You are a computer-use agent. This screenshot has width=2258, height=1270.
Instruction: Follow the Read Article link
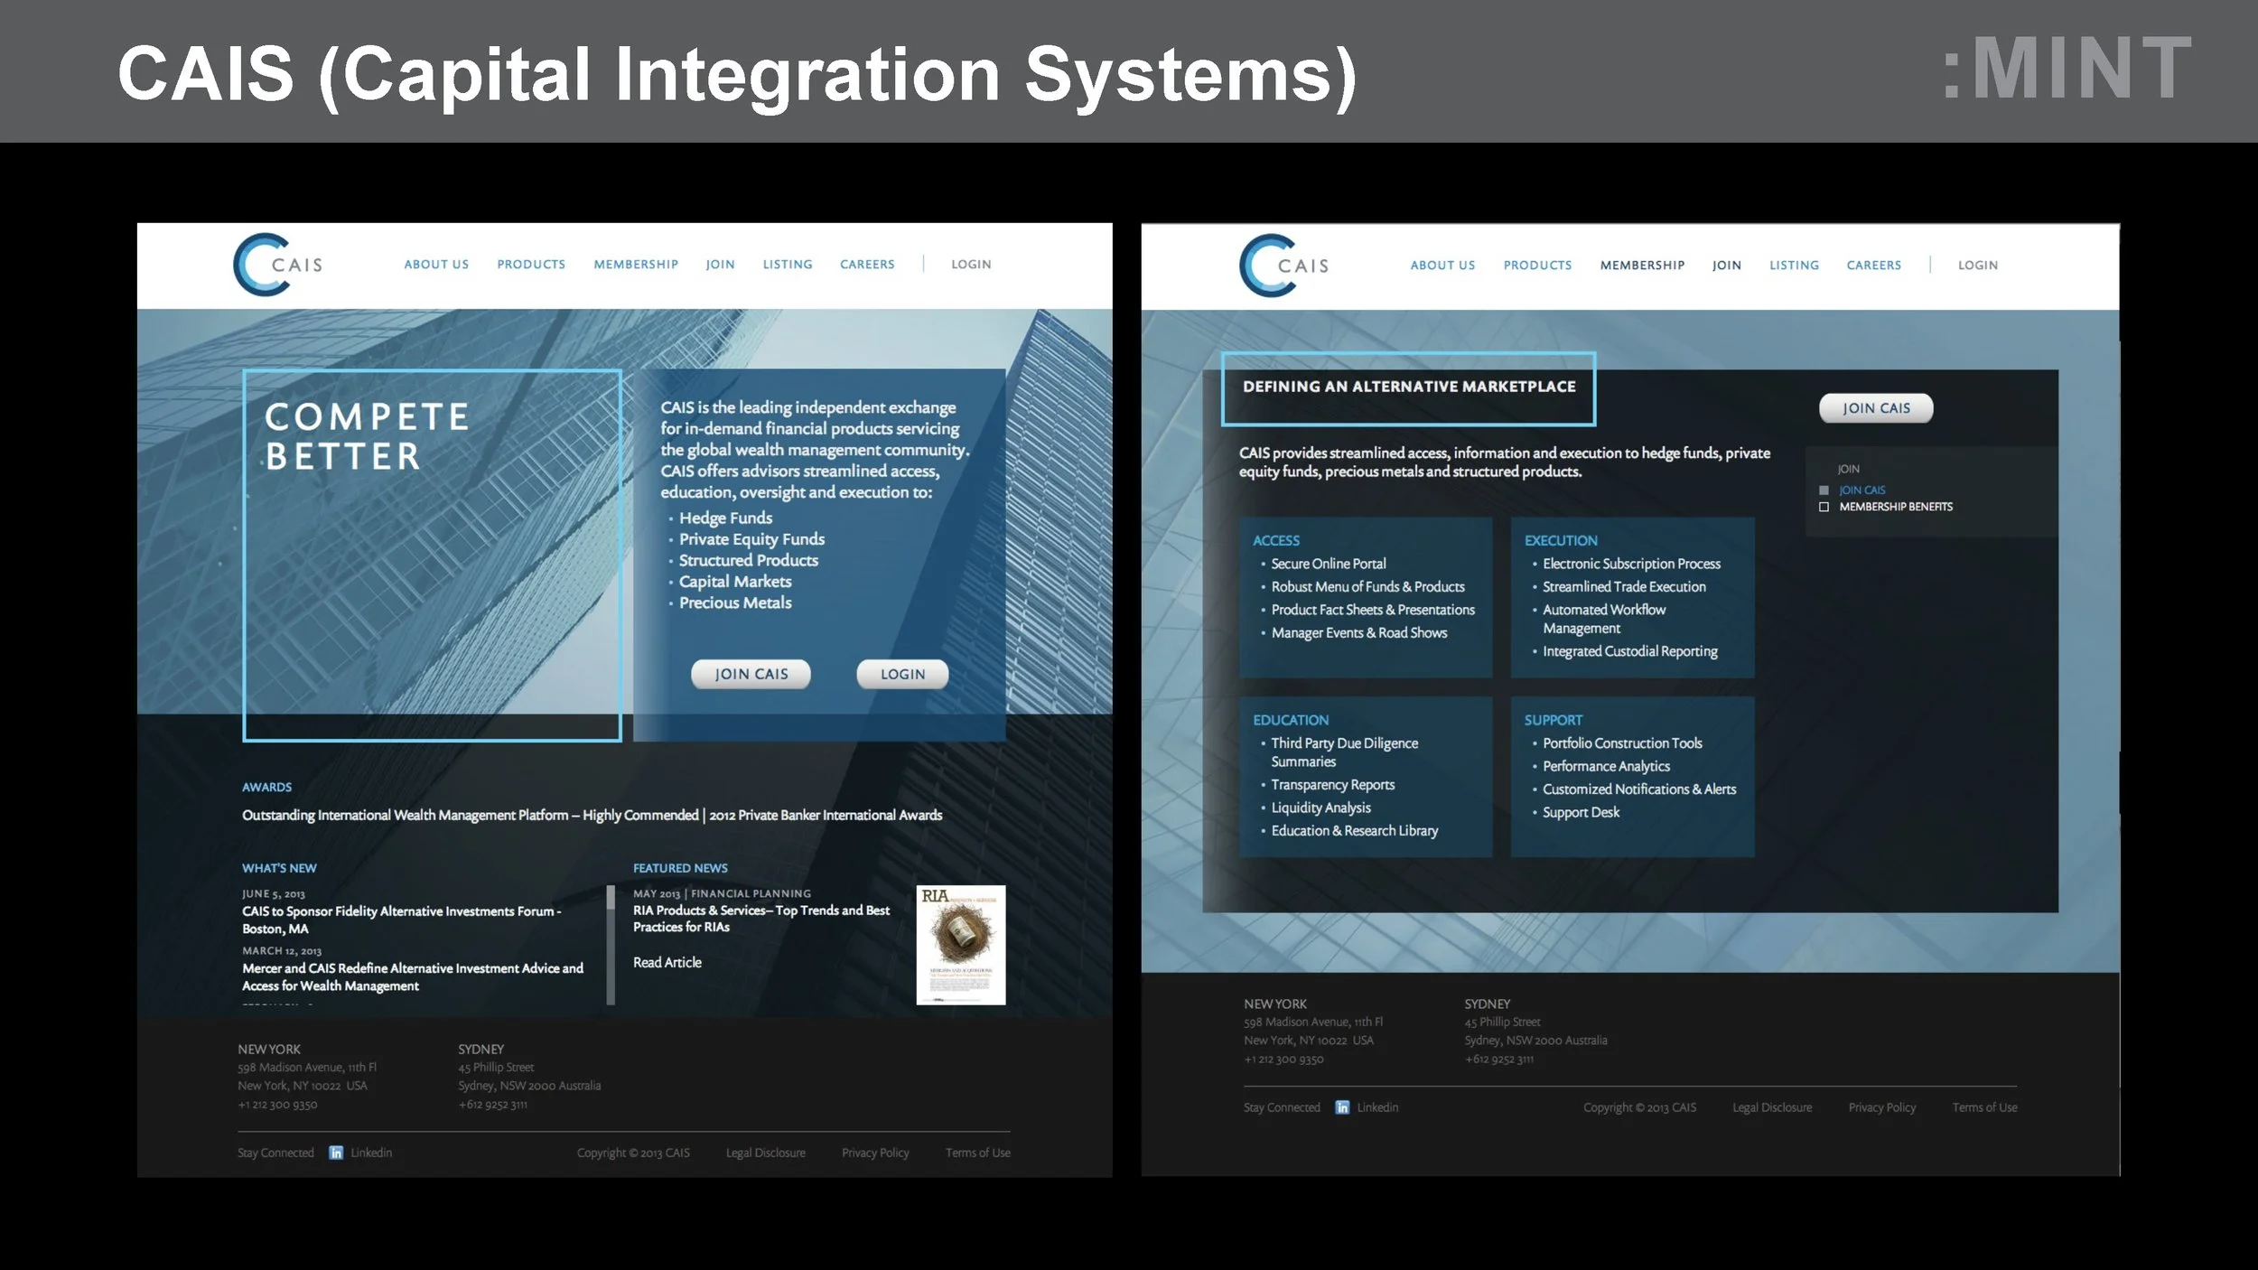click(x=667, y=963)
